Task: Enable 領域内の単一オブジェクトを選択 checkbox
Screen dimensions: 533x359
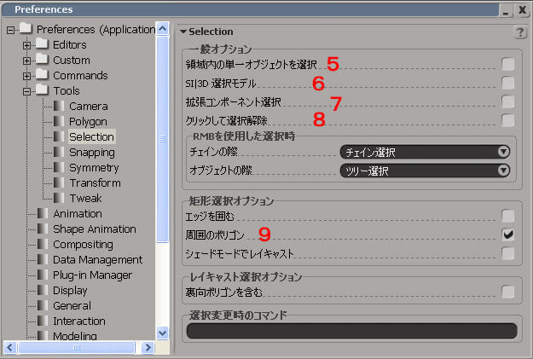Action: [508, 64]
